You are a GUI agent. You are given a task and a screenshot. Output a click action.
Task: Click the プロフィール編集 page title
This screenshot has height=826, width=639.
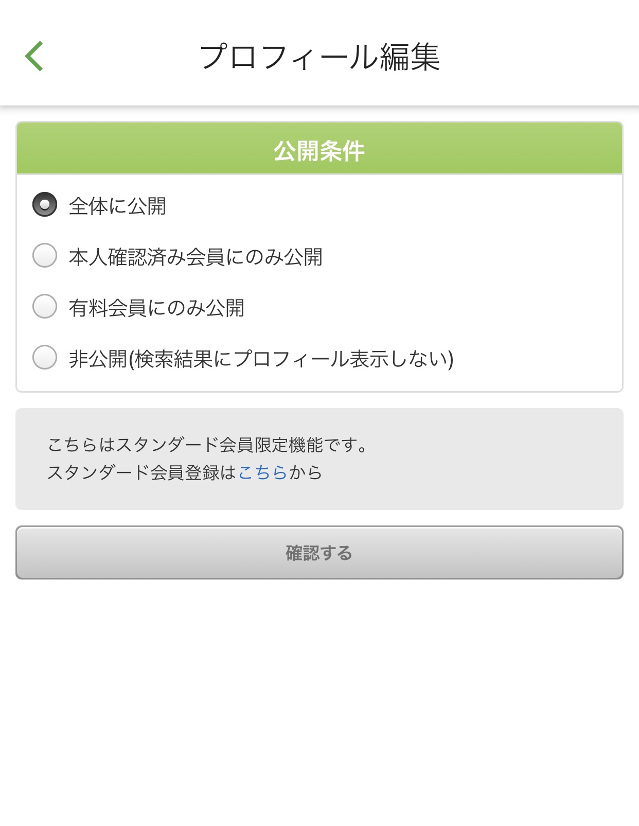click(x=319, y=57)
